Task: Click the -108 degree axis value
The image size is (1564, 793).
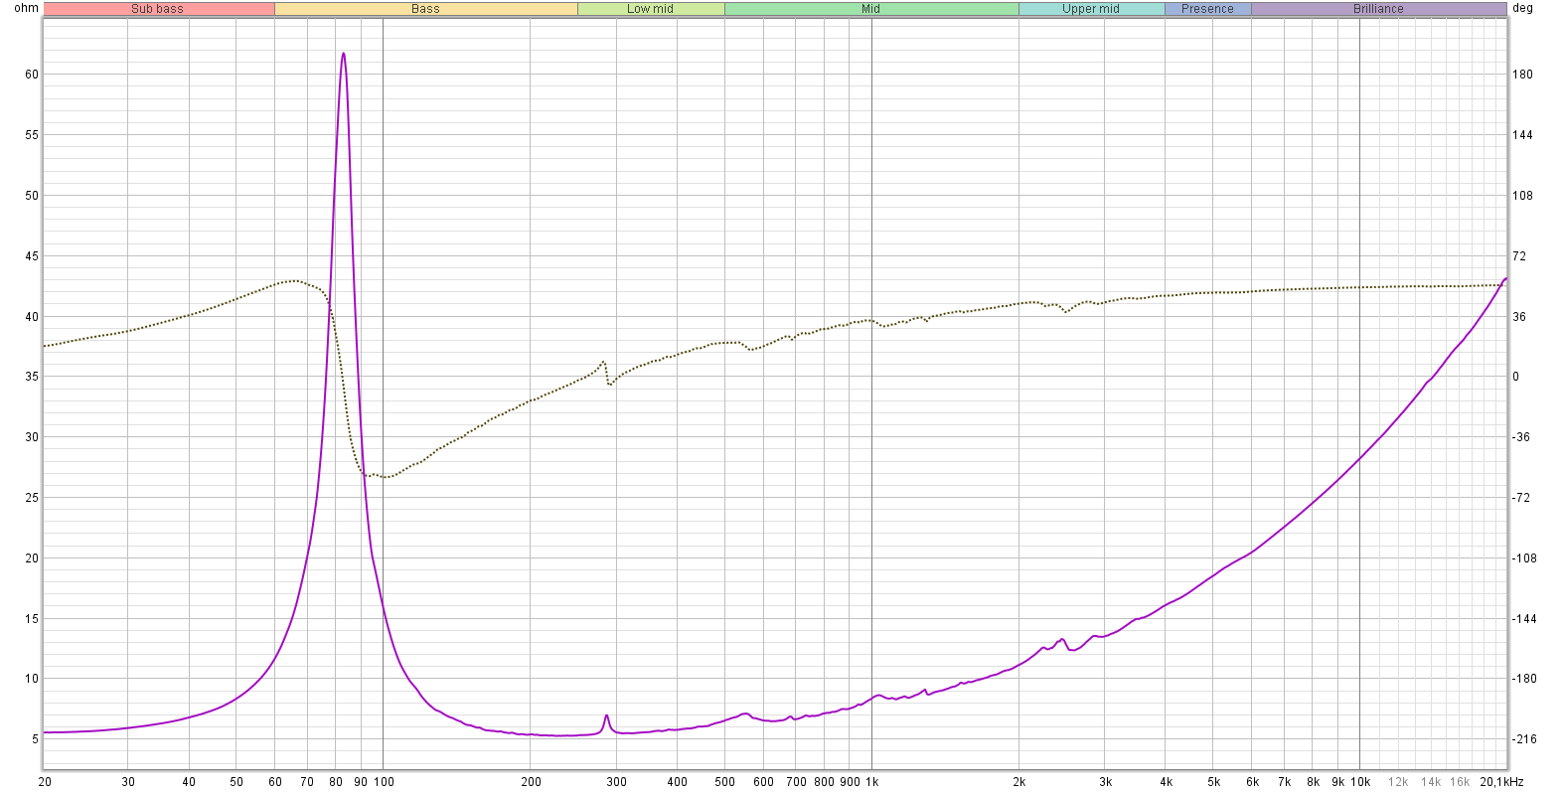Action: tap(1524, 558)
